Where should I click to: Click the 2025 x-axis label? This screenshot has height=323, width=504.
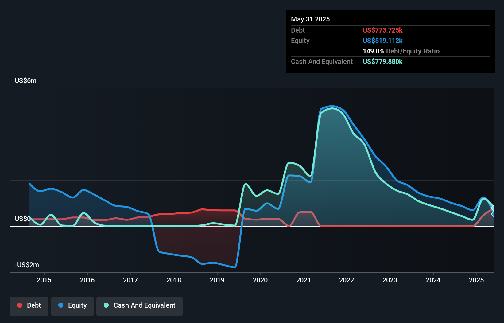pos(476,280)
